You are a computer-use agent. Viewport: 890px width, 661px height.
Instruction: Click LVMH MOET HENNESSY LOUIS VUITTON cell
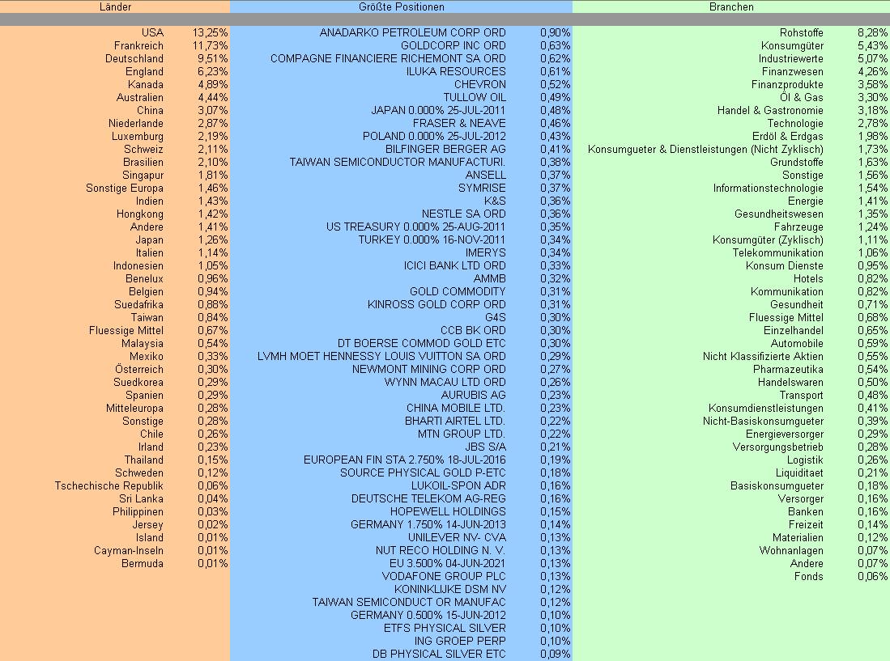(x=381, y=357)
